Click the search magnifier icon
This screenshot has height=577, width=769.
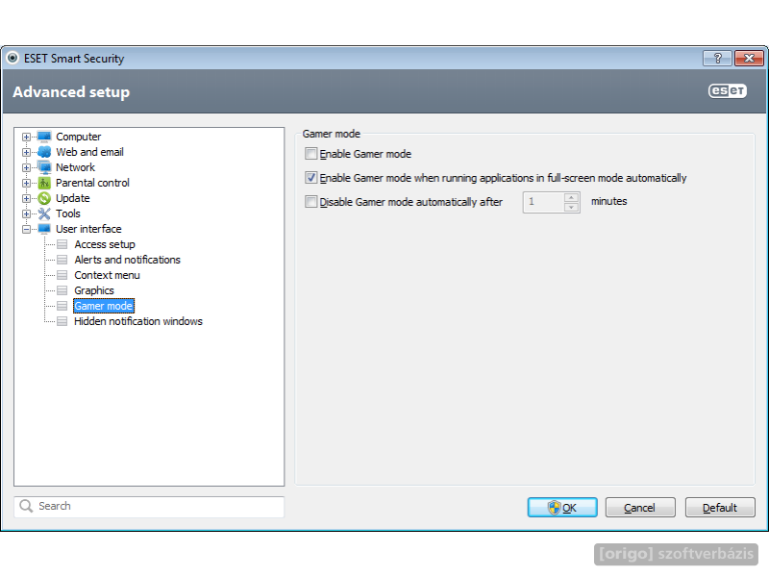click(x=26, y=506)
